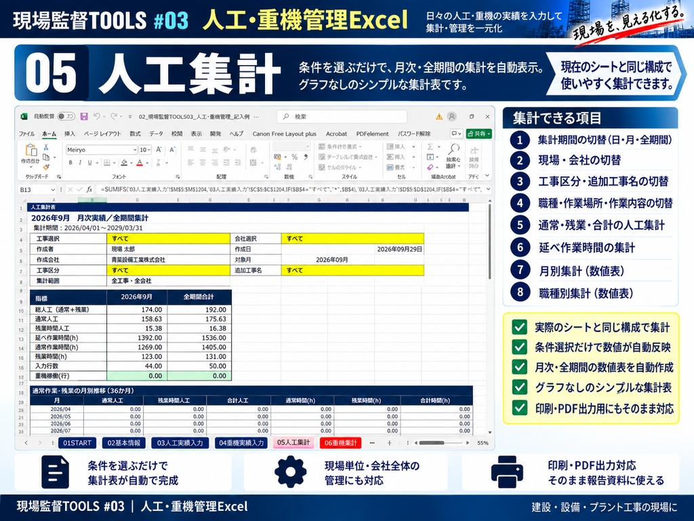Click the yellow 工事区分 すべて cell

168,270
